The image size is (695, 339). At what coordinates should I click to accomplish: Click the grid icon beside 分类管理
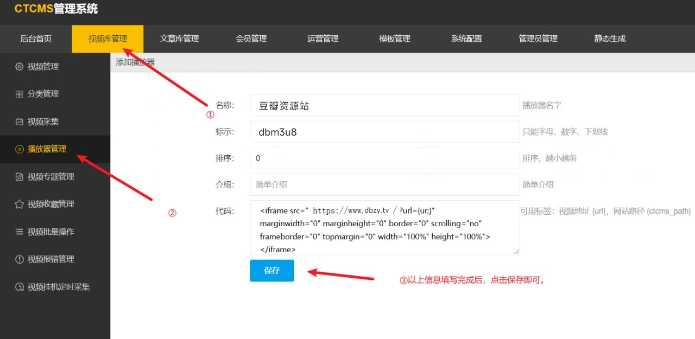click(x=19, y=94)
